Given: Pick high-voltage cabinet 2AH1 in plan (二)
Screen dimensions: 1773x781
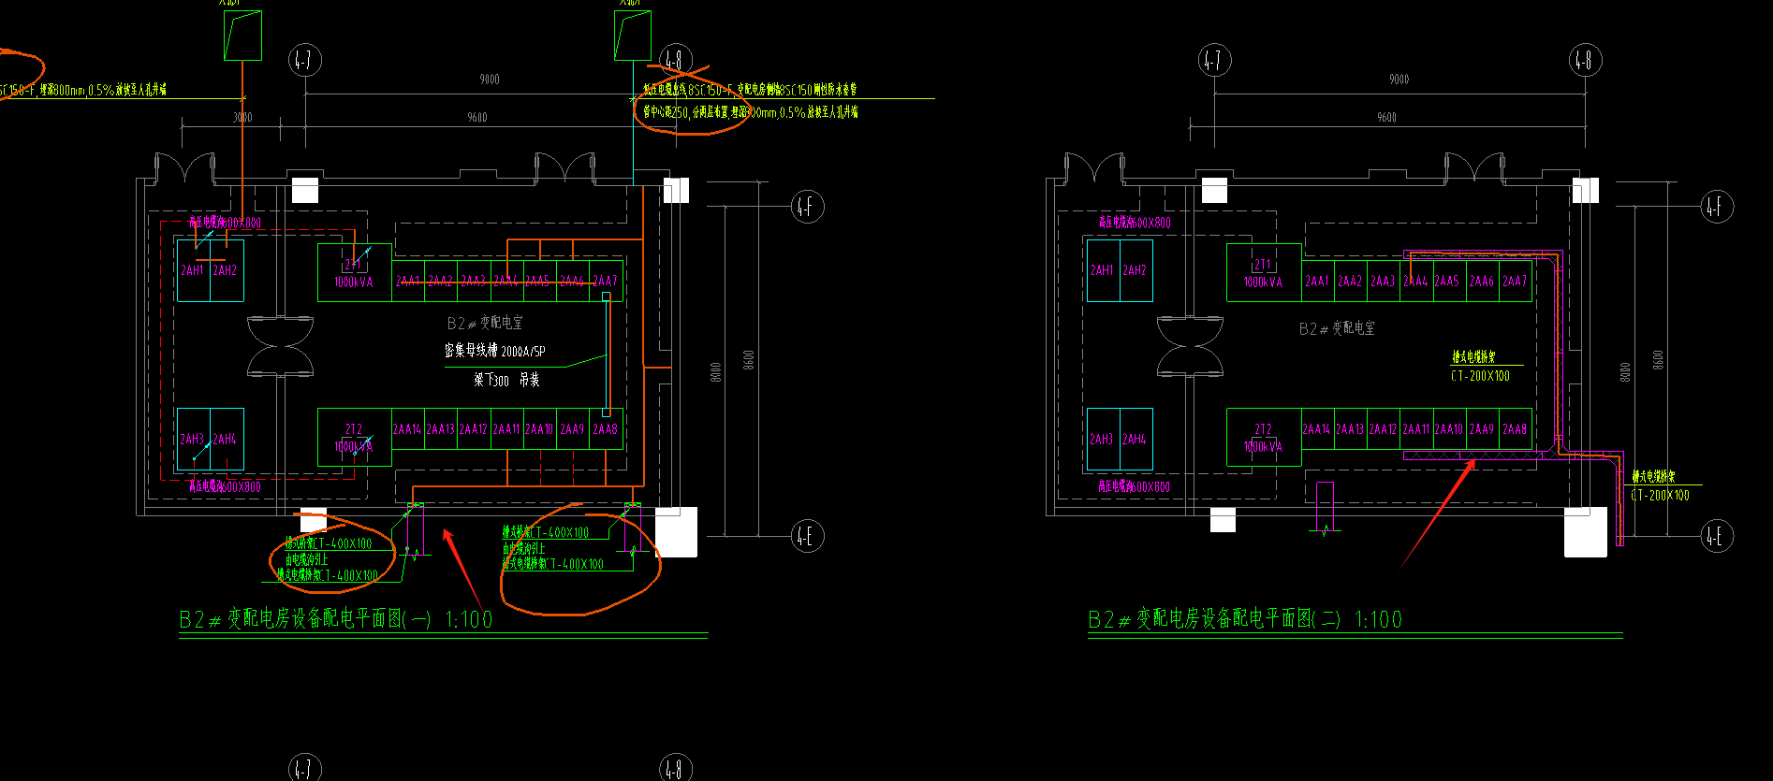Looking at the screenshot, I should coord(1102,270).
